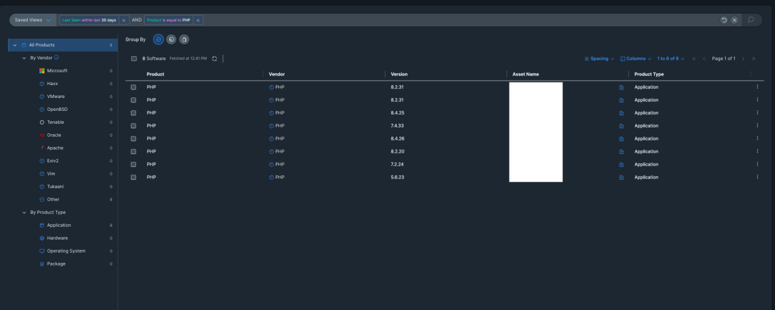
Task: Remove the Last Seen 30 days filter
Action: 124,20
